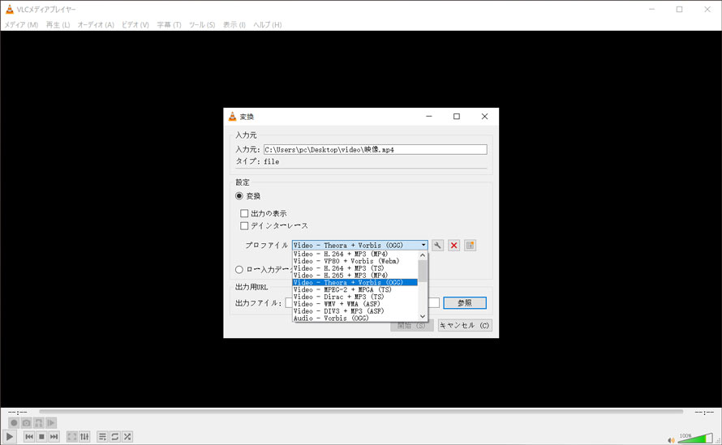Image resolution: width=722 pixels, height=445 pixels.
Task: Click the A-B loop icon
Action: [39, 422]
